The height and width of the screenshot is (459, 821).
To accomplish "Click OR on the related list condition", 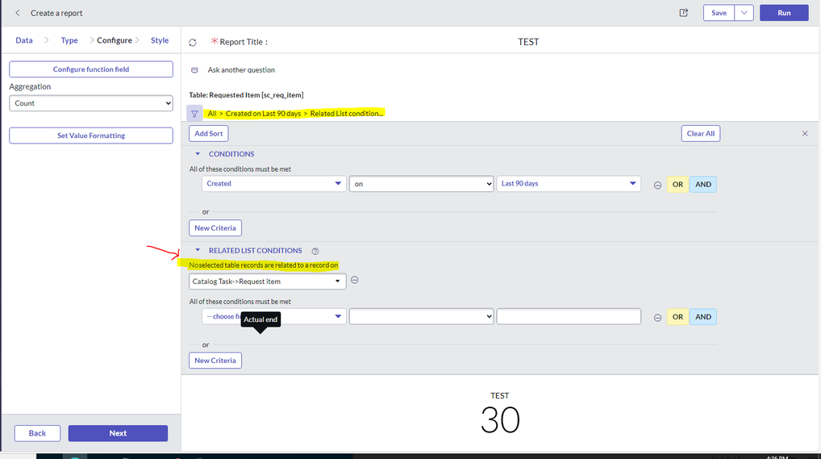I will 677,317.
